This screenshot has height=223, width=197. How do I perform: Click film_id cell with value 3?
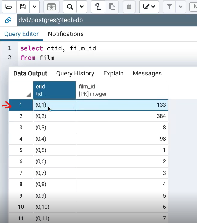122,173
